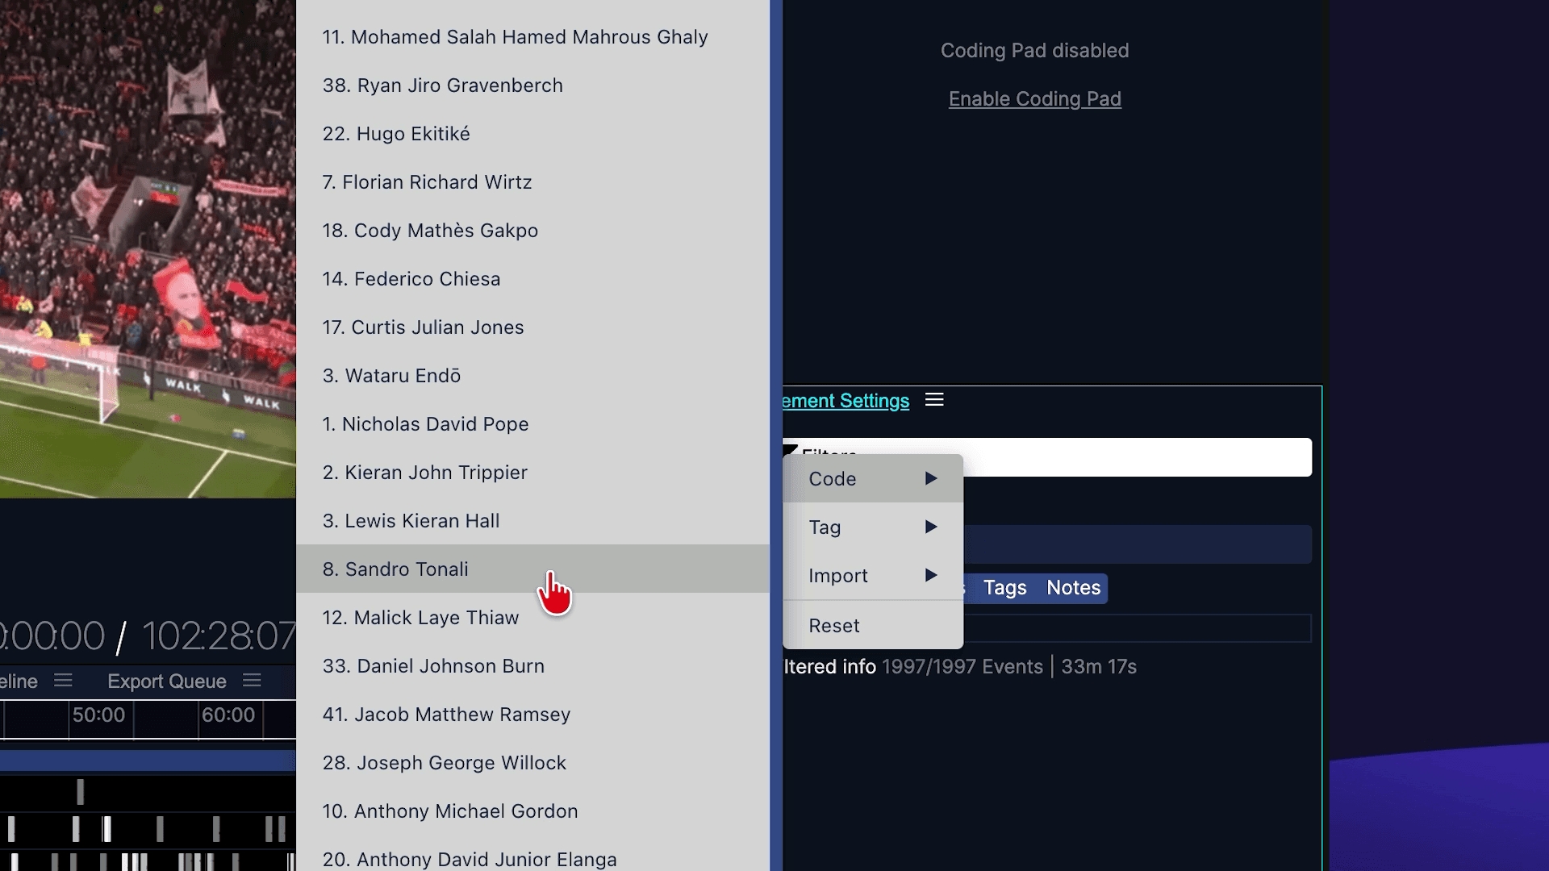Image resolution: width=1549 pixels, height=871 pixels.
Task: Expand the Code submenu arrow
Action: click(x=931, y=478)
